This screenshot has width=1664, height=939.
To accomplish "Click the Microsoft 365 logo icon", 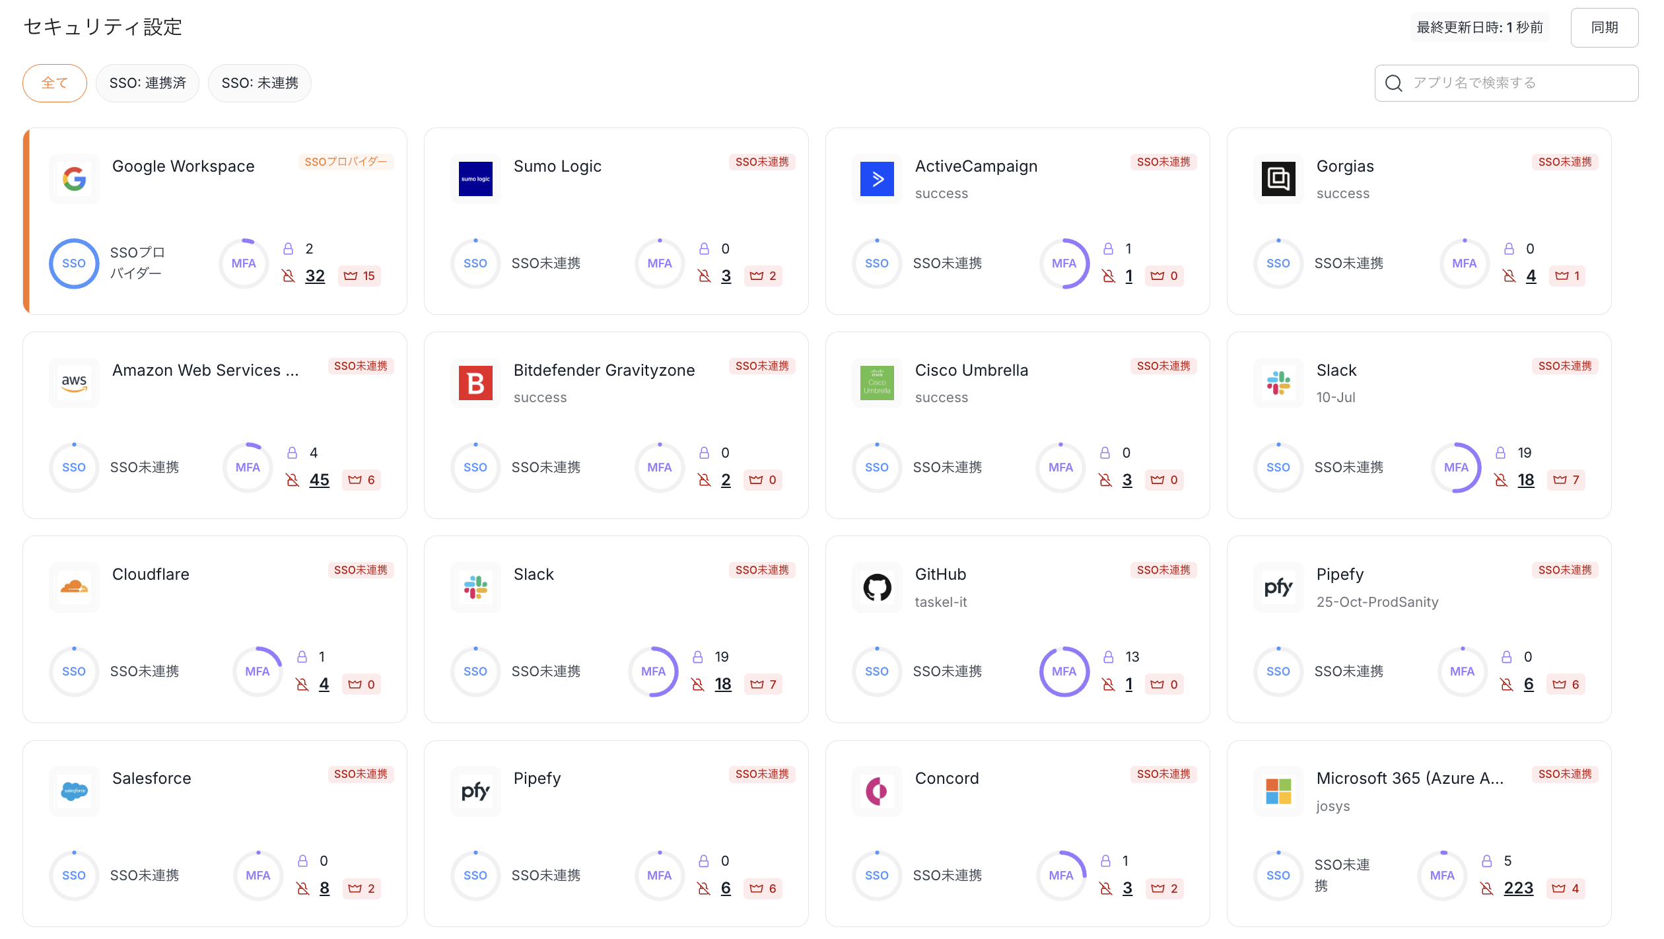I will click(1278, 791).
